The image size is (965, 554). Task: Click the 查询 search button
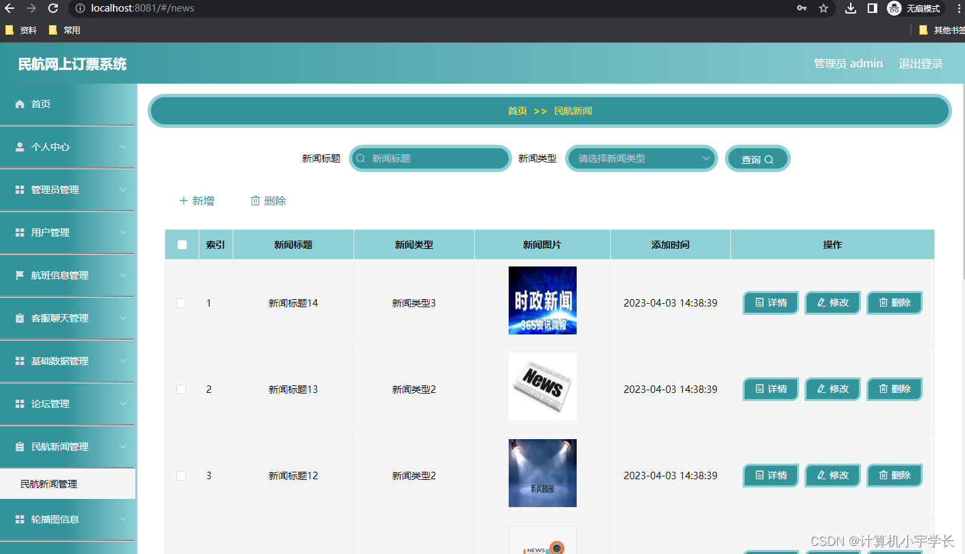click(758, 159)
